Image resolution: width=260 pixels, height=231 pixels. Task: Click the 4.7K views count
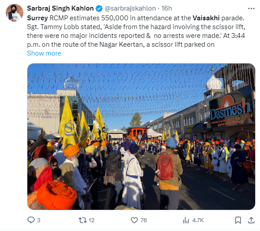(198, 220)
